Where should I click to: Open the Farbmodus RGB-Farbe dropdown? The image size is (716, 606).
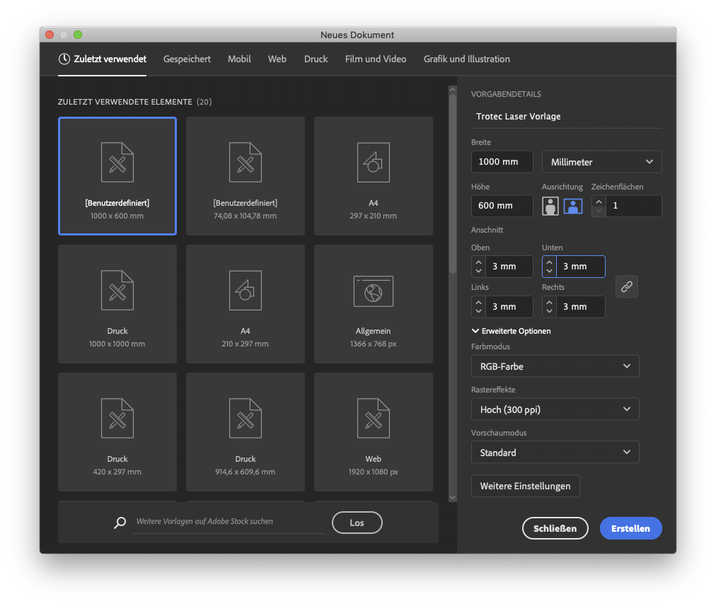point(555,366)
